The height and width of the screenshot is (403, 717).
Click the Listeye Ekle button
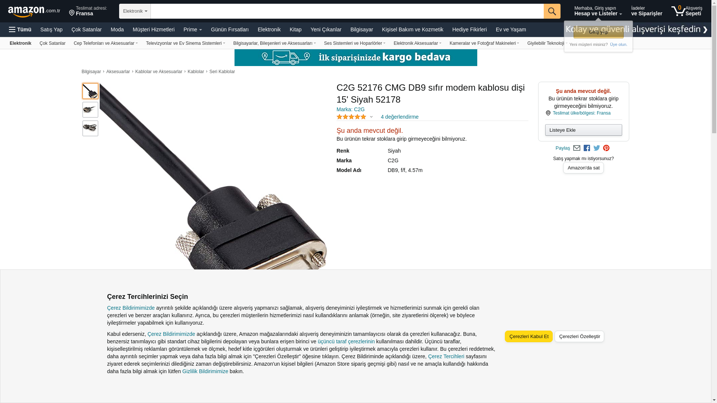[x=583, y=130]
